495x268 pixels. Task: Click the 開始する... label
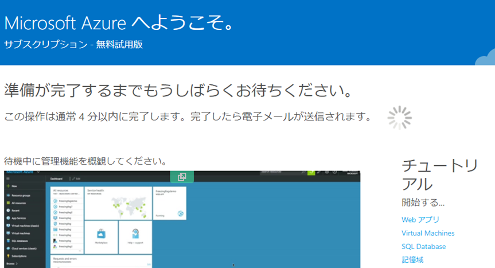click(423, 203)
